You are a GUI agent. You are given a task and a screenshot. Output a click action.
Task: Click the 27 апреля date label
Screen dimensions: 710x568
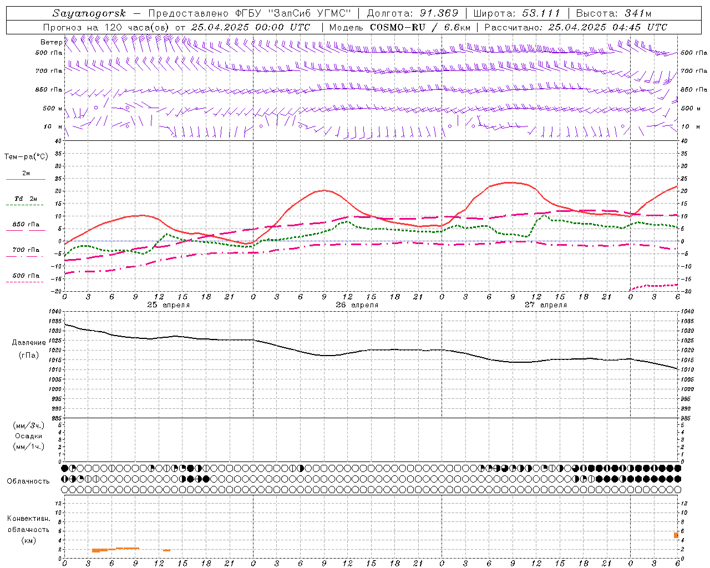tap(546, 305)
